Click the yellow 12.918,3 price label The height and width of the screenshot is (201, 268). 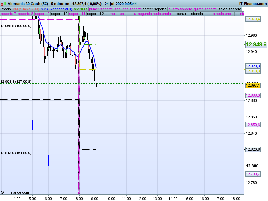coord(253,71)
